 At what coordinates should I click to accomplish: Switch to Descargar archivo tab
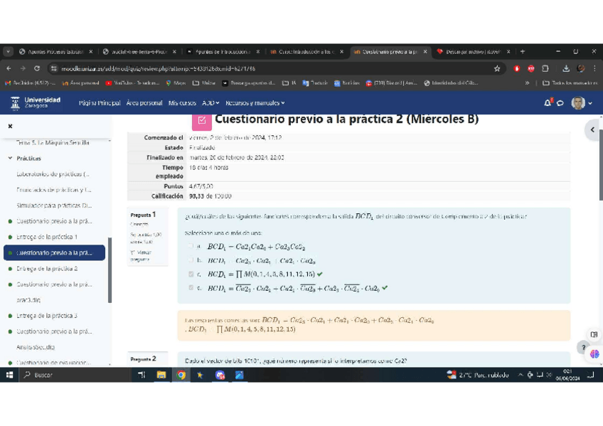tap(473, 51)
